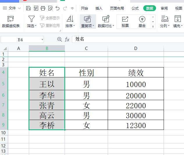Viewport: 184px width, 155px height.
Task: Click cell 张青
Action: (x=47, y=105)
